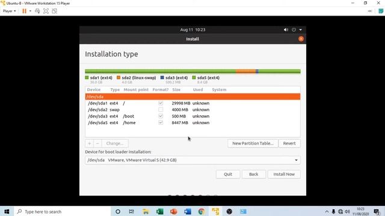The width and height of the screenshot is (385, 216).
Task: Click the Change... button
Action: pyautogui.click(x=115, y=143)
